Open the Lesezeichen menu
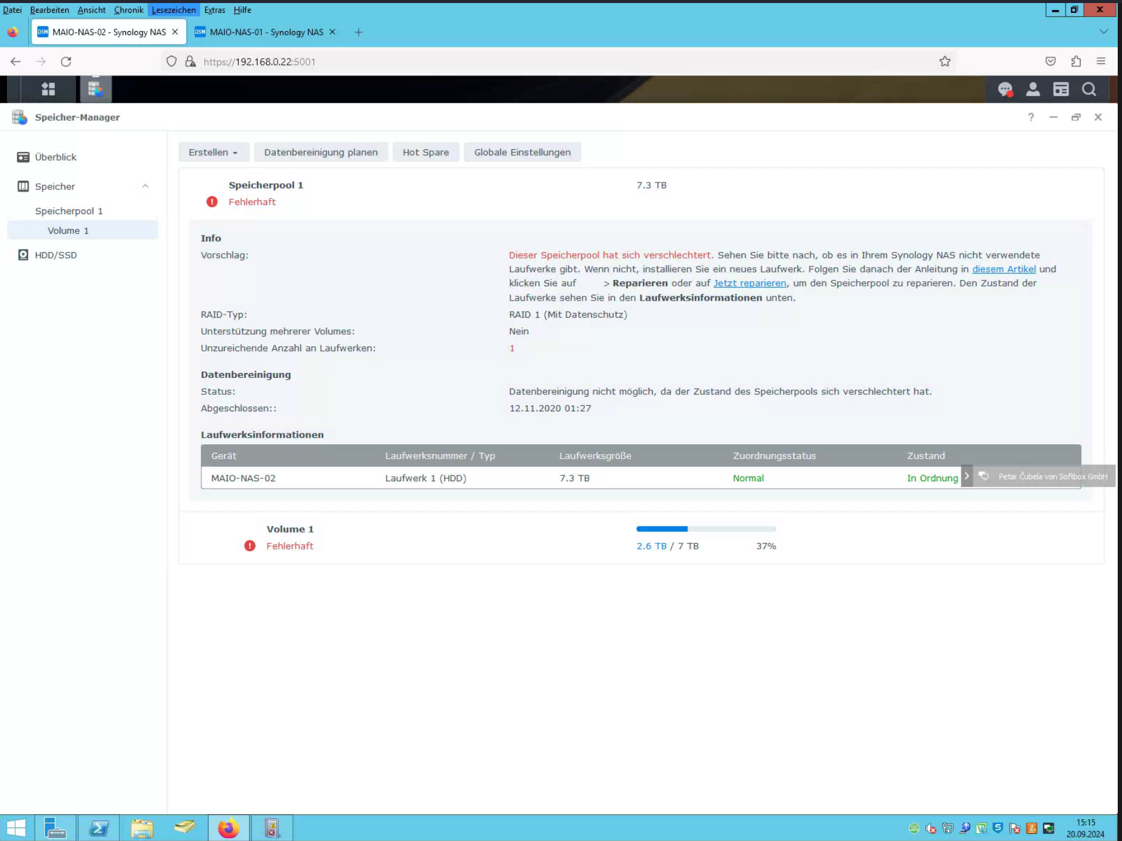 (174, 10)
